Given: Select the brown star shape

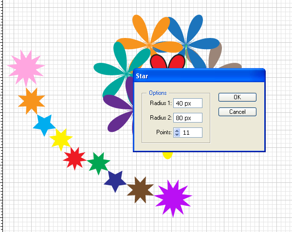Looking at the screenshot, I should click(140, 190).
